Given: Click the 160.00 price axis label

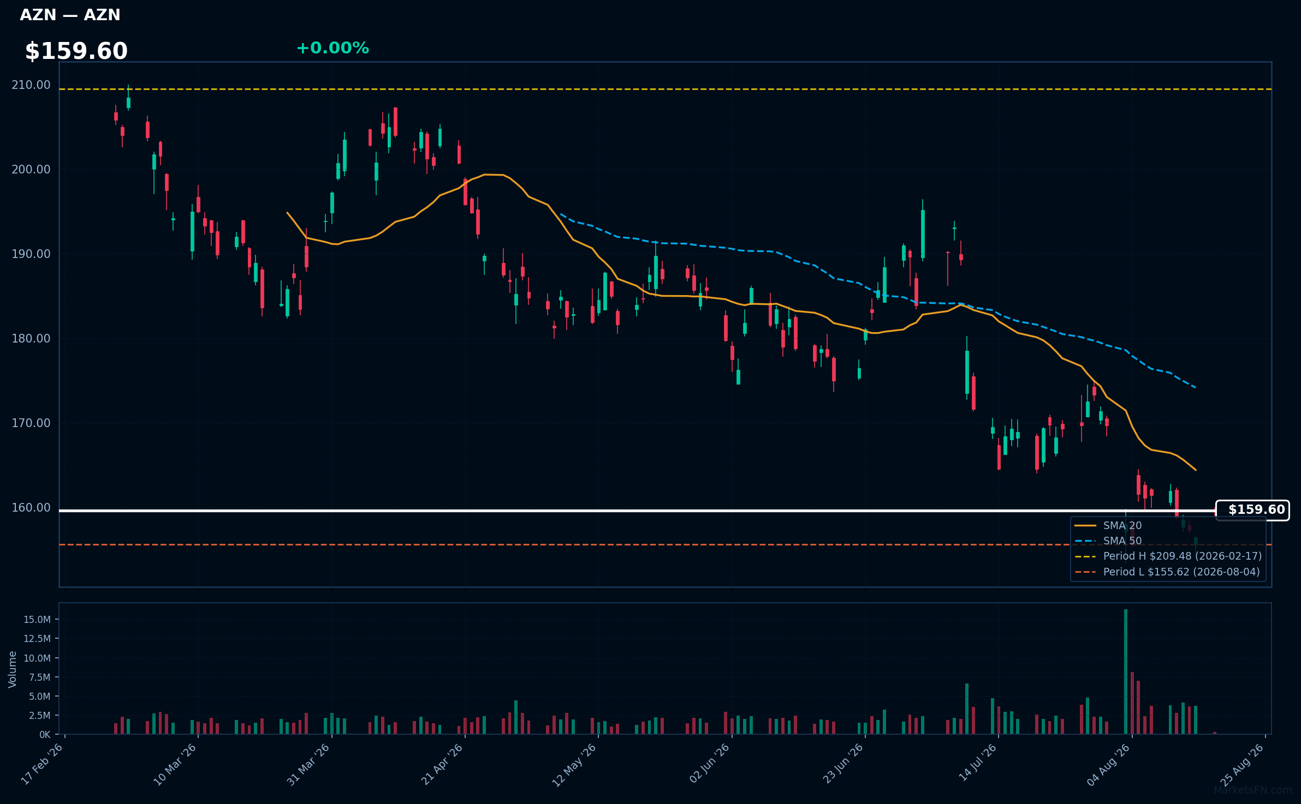Looking at the screenshot, I should point(31,508).
